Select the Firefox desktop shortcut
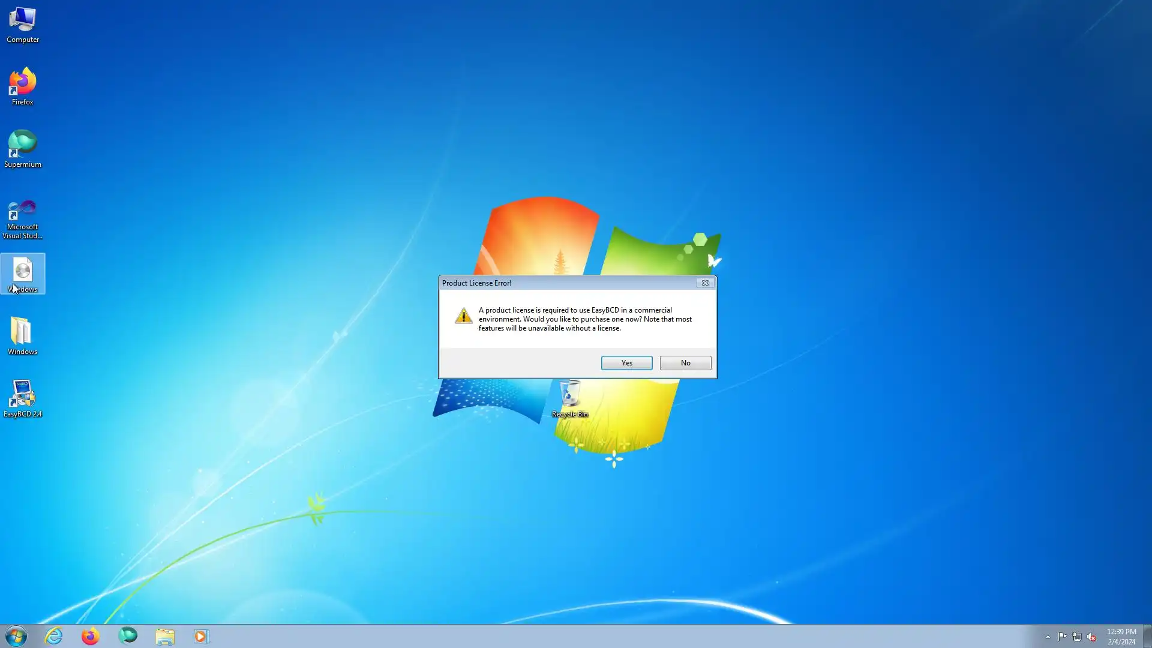 pos(23,86)
